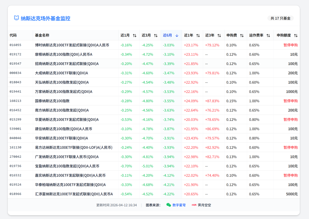Sort by 申购费 using its sort arrows

[242, 35]
